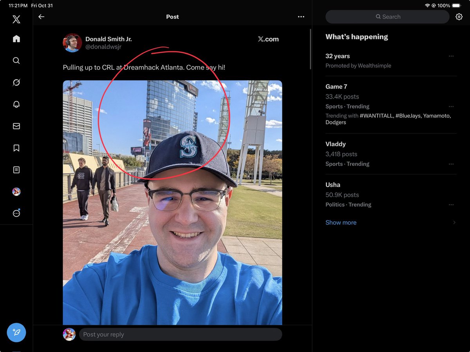The image size is (470, 352).
Task: Open options for 32 years promoted trend
Action: (x=451, y=56)
